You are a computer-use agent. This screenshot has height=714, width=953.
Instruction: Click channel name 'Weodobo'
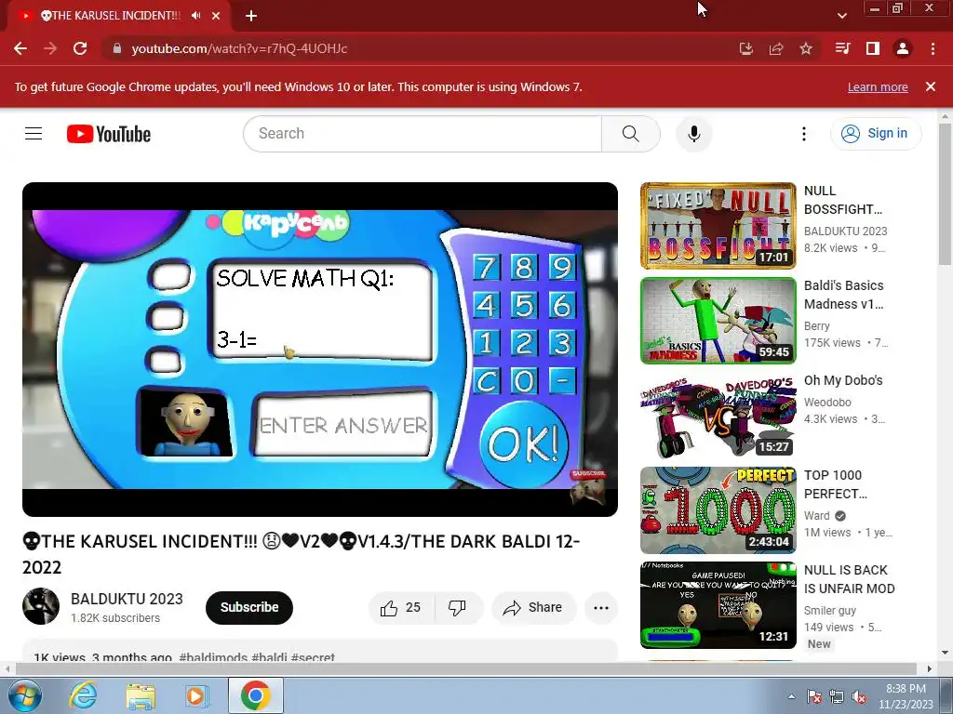tap(827, 402)
